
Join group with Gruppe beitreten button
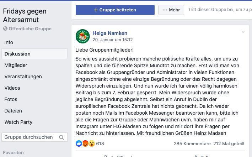[115, 10]
